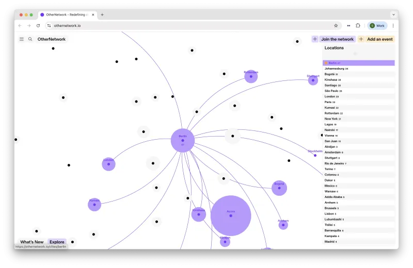Select Cotonou in the Locations list
Screen dimensions: 413x268
point(358,175)
